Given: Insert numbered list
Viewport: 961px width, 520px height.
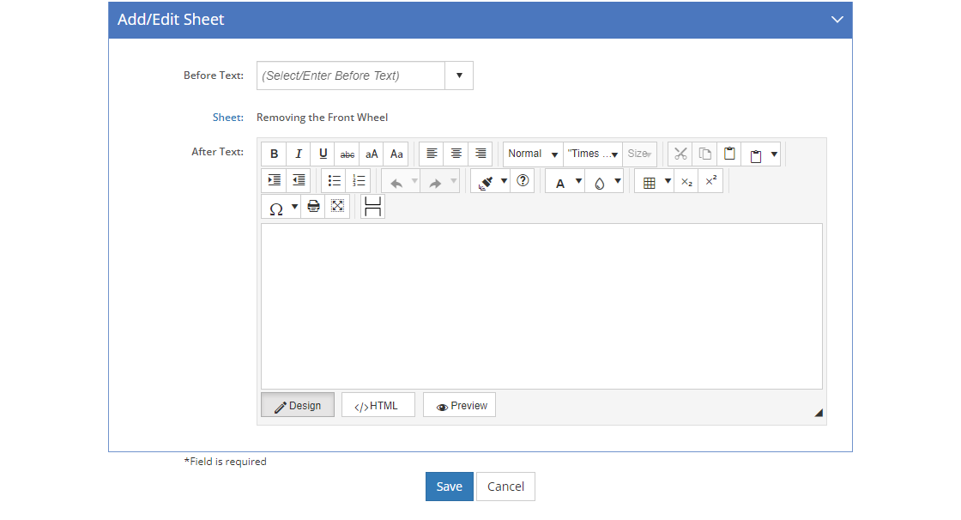Looking at the screenshot, I should tap(359, 181).
